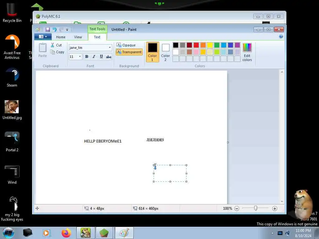Viewport: 319px width, 239px height.
Task: Click the black box taskbar icon
Action: (27, 233)
